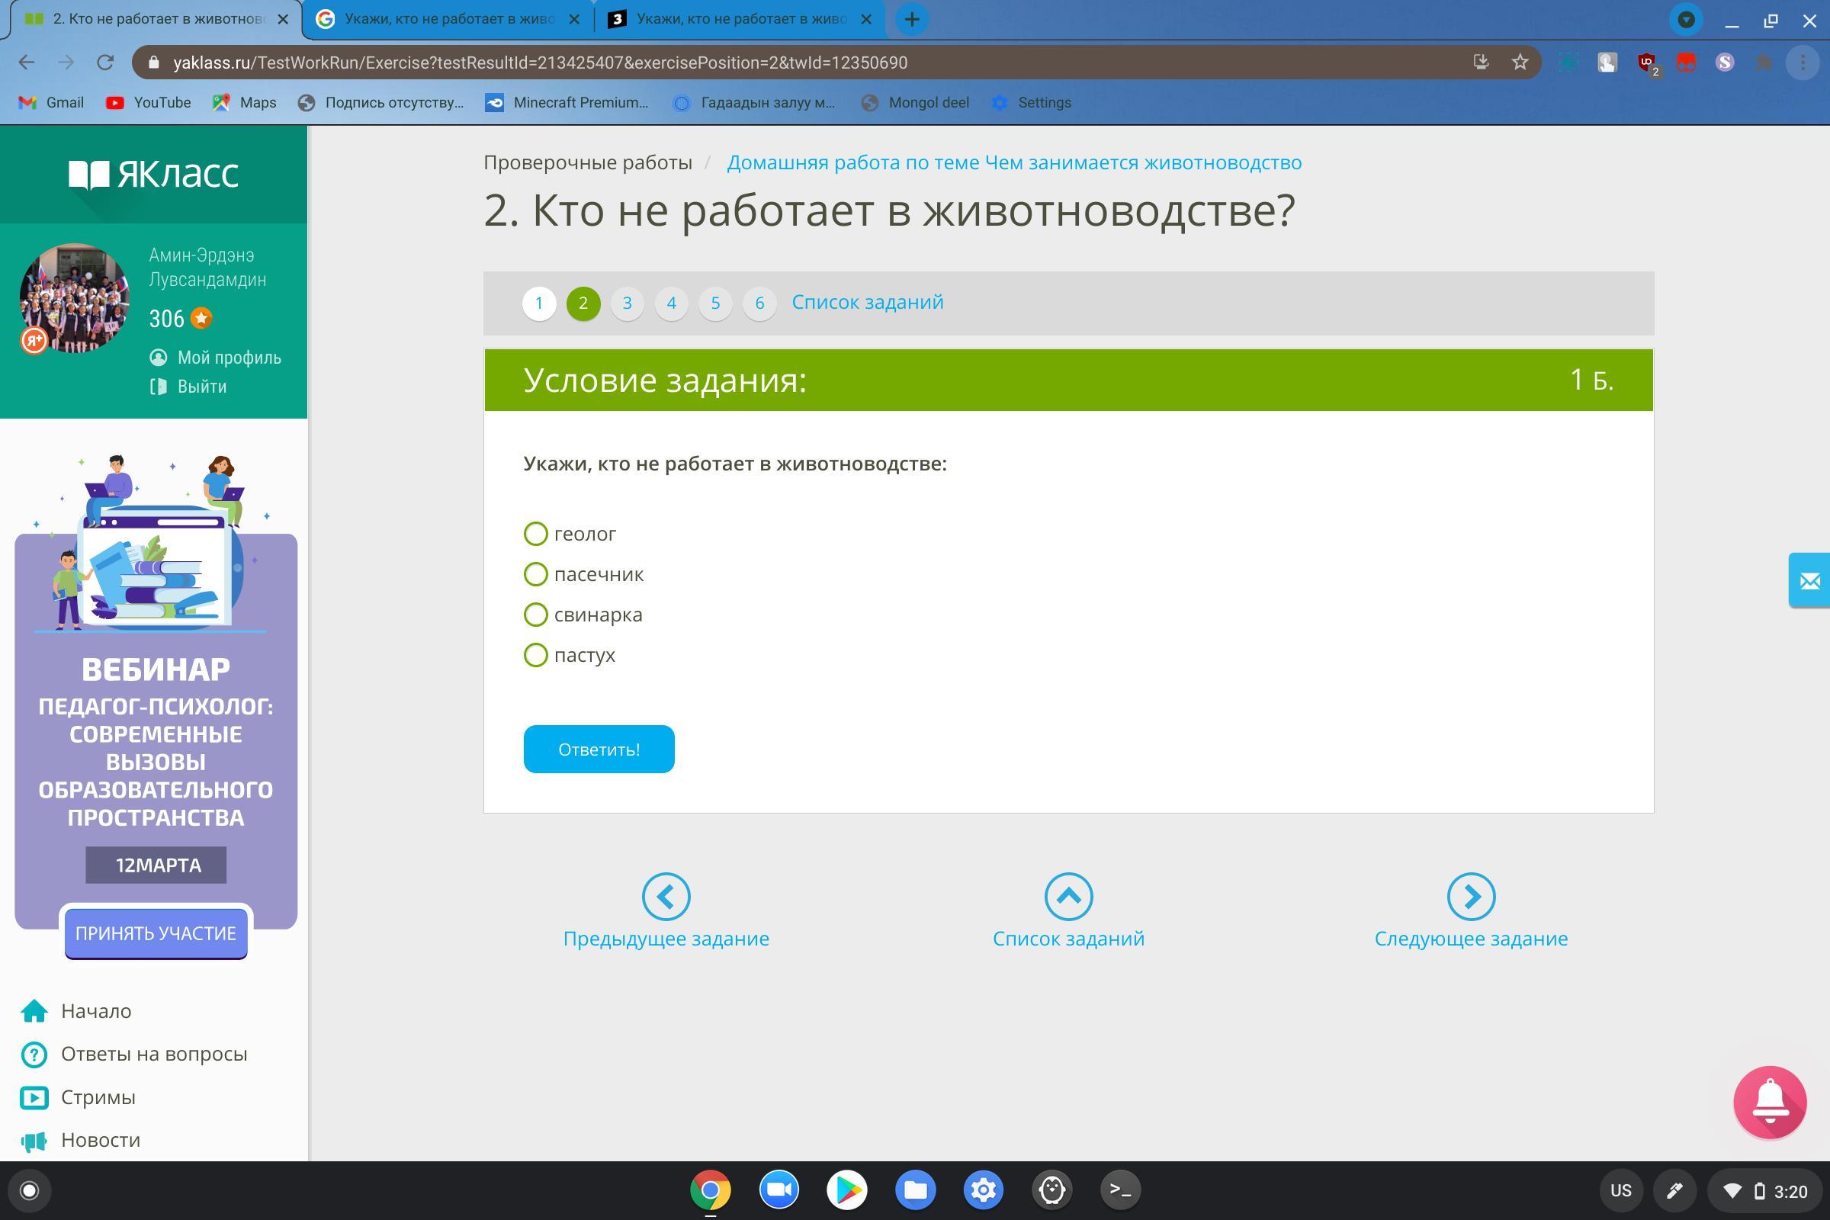Choose the пастух radio option
The image size is (1830, 1220).
[535, 655]
